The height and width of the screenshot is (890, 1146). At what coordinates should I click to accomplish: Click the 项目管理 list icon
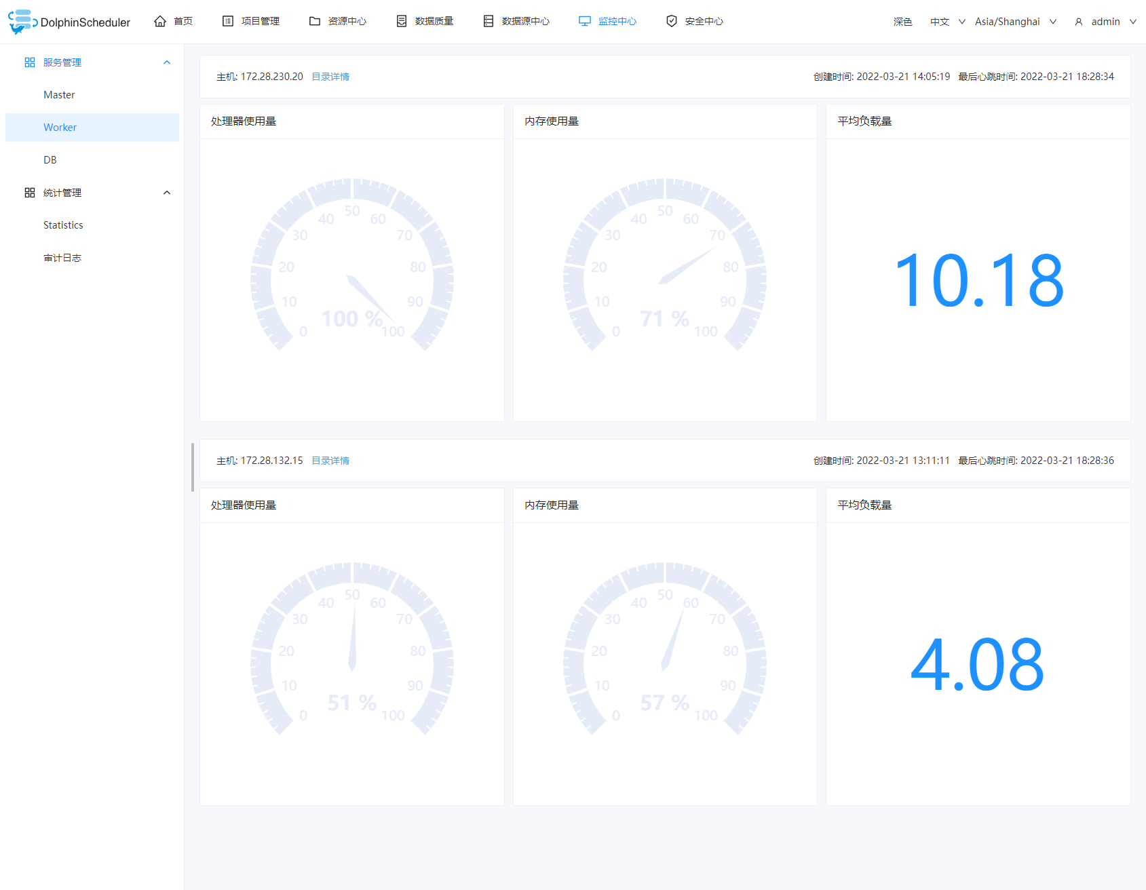click(228, 21)
